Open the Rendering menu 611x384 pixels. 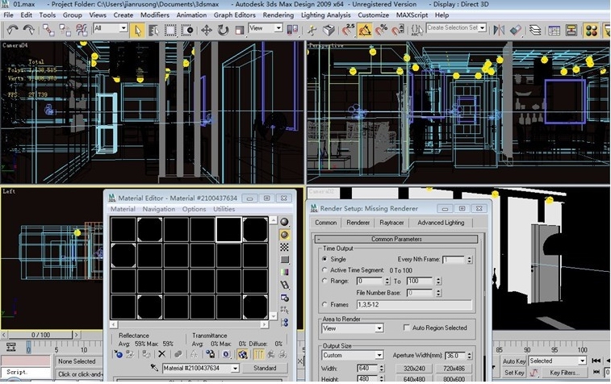tap(278, 15)
